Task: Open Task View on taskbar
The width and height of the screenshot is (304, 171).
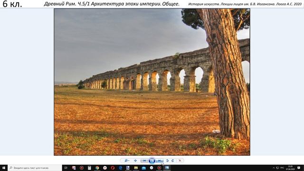Action: 66,168
